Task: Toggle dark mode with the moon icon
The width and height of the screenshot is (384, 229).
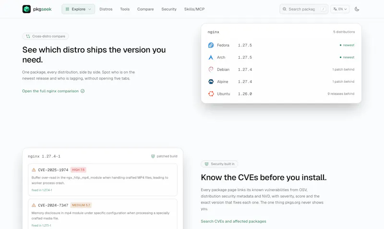Action: [357, 9]
